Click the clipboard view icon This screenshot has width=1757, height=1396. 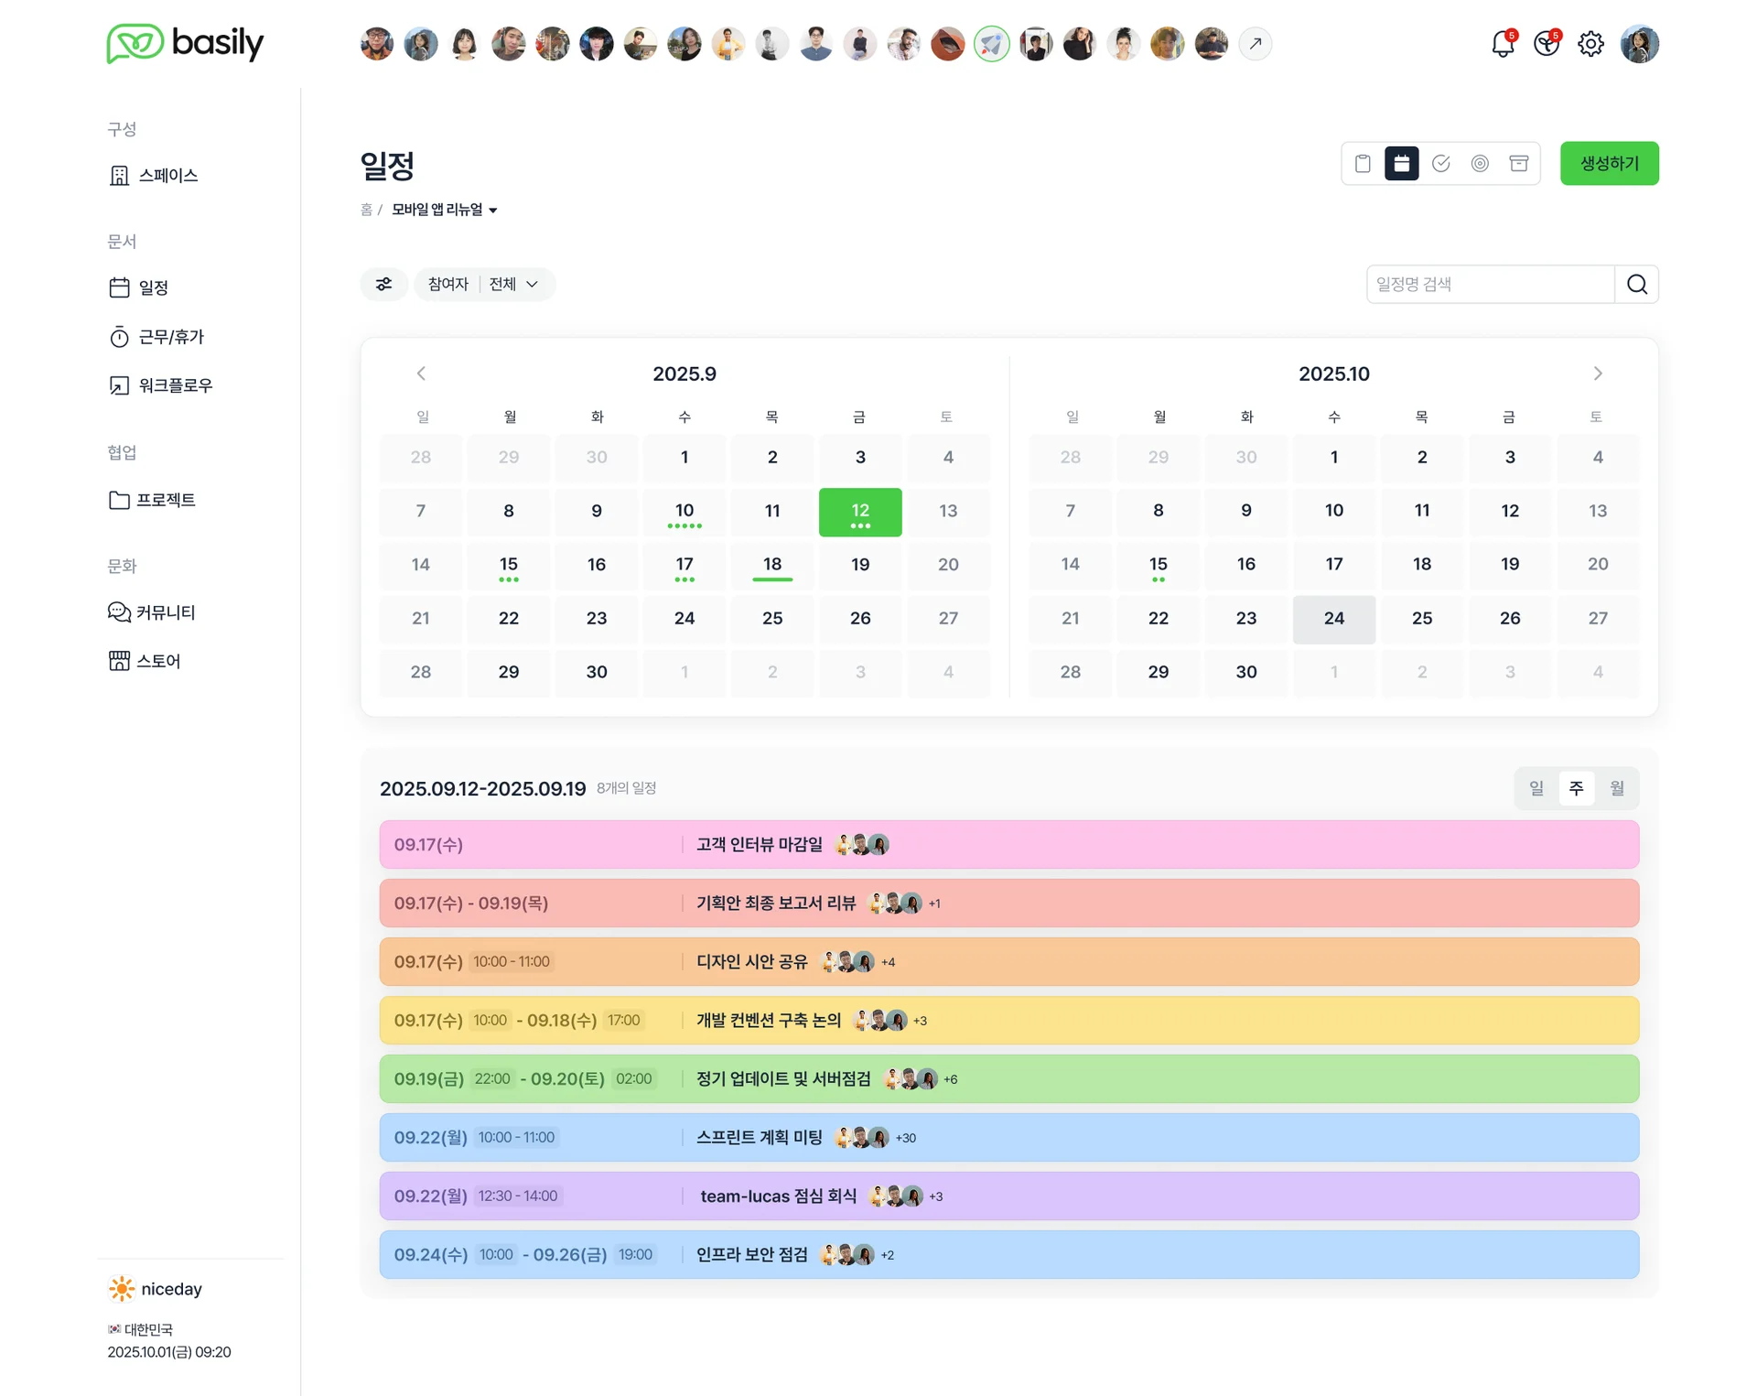tap(1363, 164)
